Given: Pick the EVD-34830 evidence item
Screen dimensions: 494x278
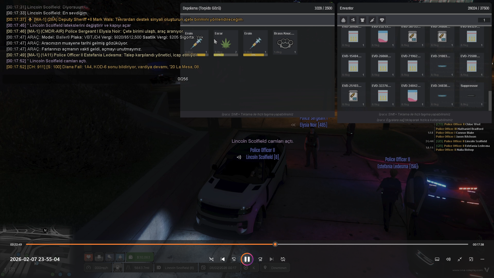Looking at the screenshot, I should pos(442,95).
